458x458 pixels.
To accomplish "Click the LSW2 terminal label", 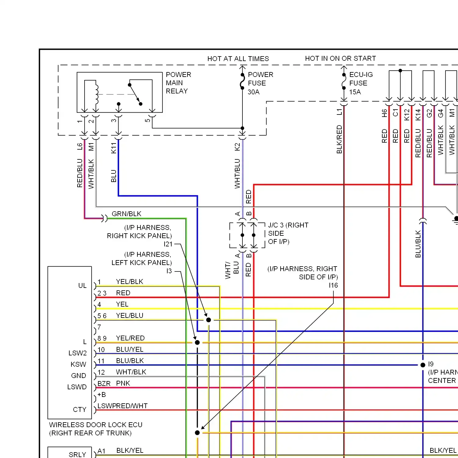I will pos(78,353).
